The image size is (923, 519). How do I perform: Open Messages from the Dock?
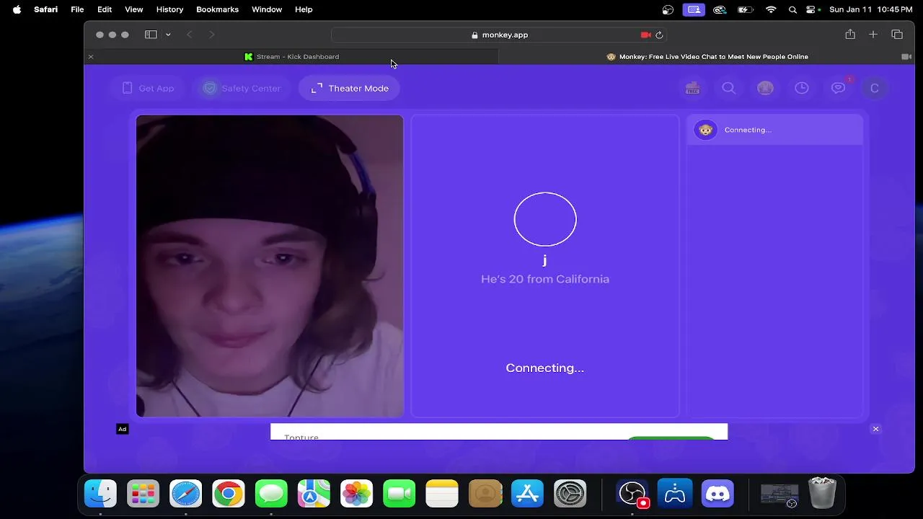click(x=271, y=494)
